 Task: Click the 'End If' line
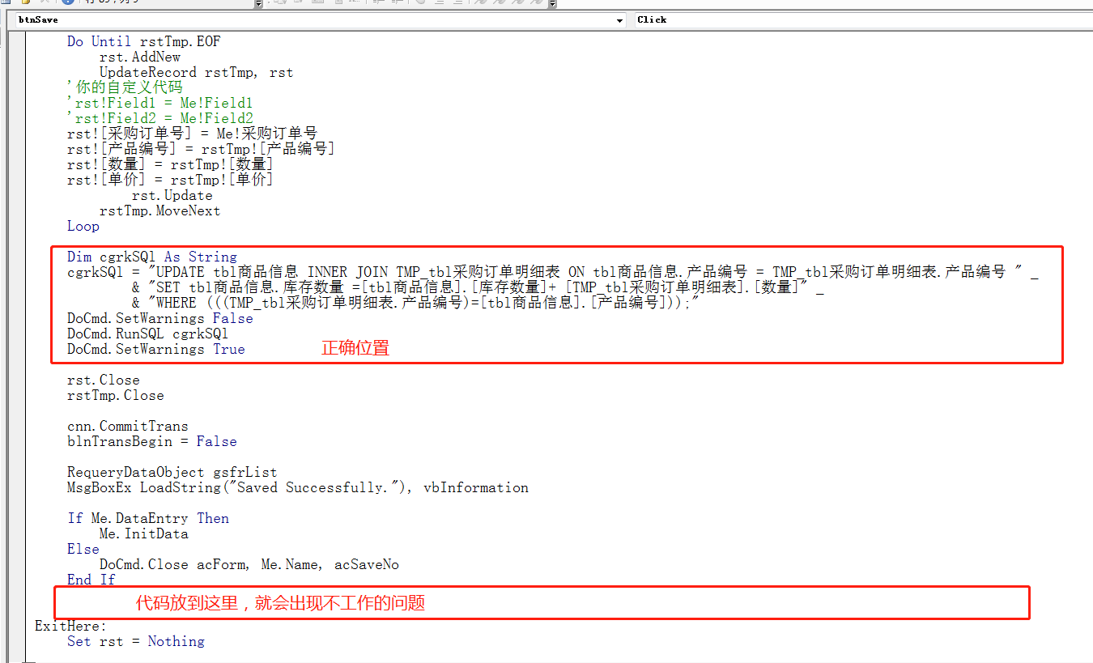pyautogui.click(x=91, y=580)
